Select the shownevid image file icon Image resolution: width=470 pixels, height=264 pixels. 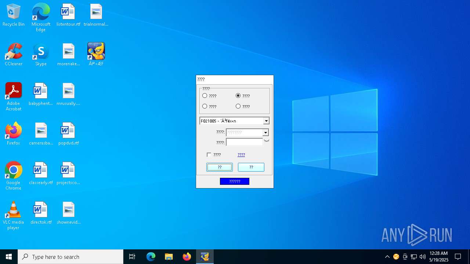click(68, 213)
